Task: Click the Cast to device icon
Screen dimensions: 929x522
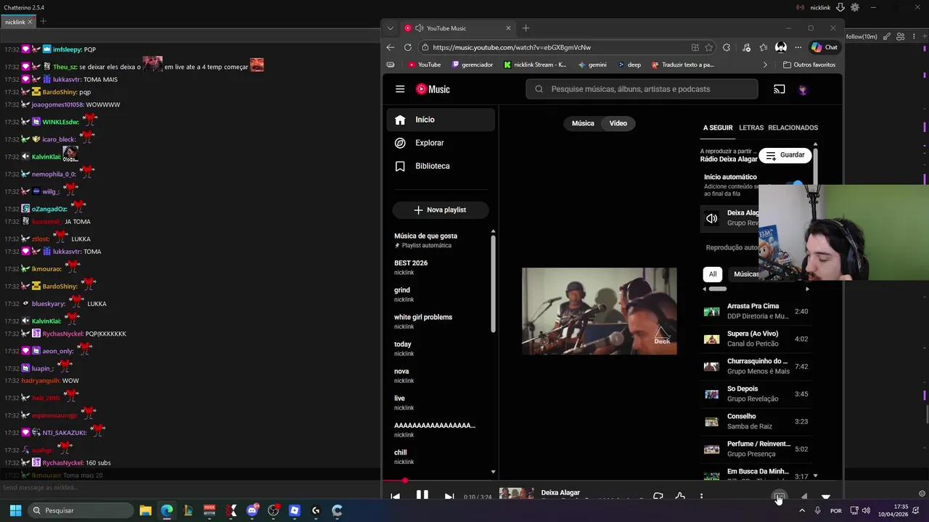Action: pyautogui.click(x=779, y=89)
